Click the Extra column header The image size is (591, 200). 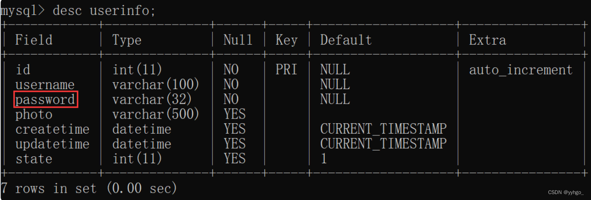point(488,40)
